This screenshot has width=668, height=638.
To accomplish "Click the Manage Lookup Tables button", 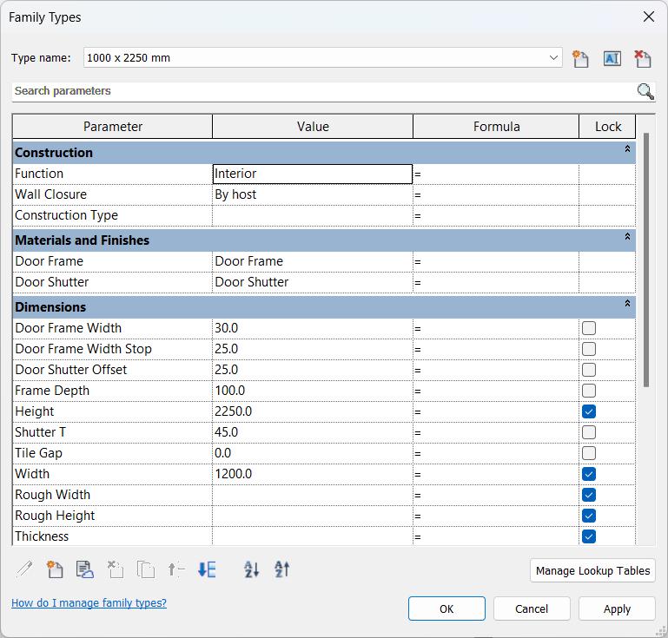I will [592, 570].
